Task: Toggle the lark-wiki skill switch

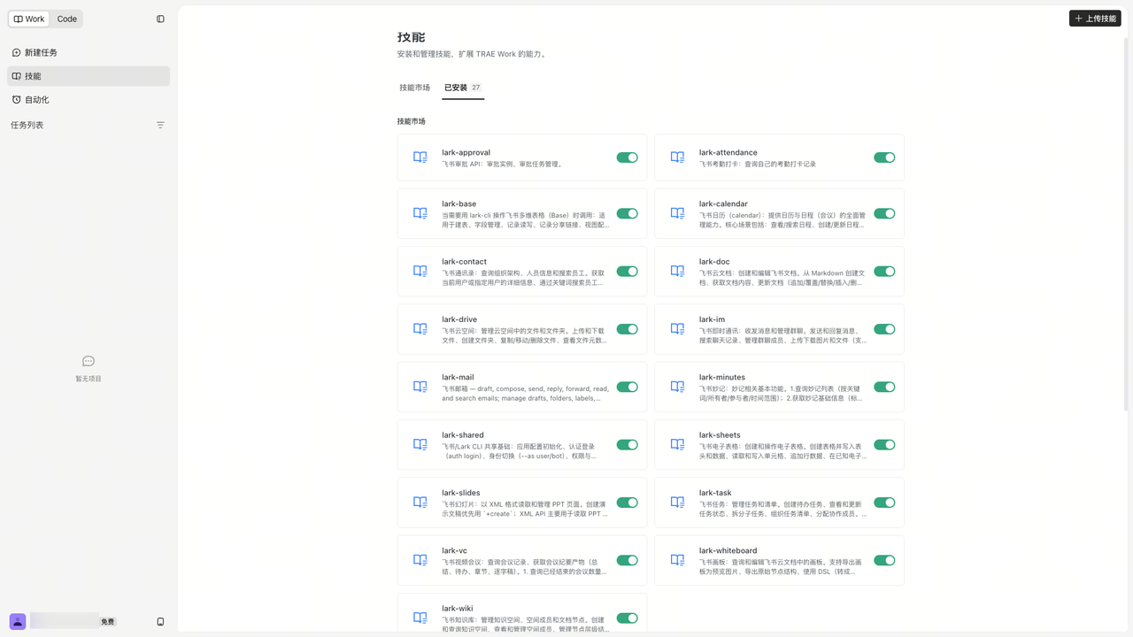Action: click(628, 618)
